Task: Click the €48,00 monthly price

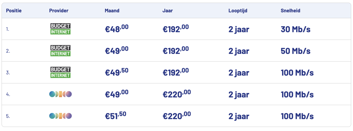Action: tap(117, 29)
